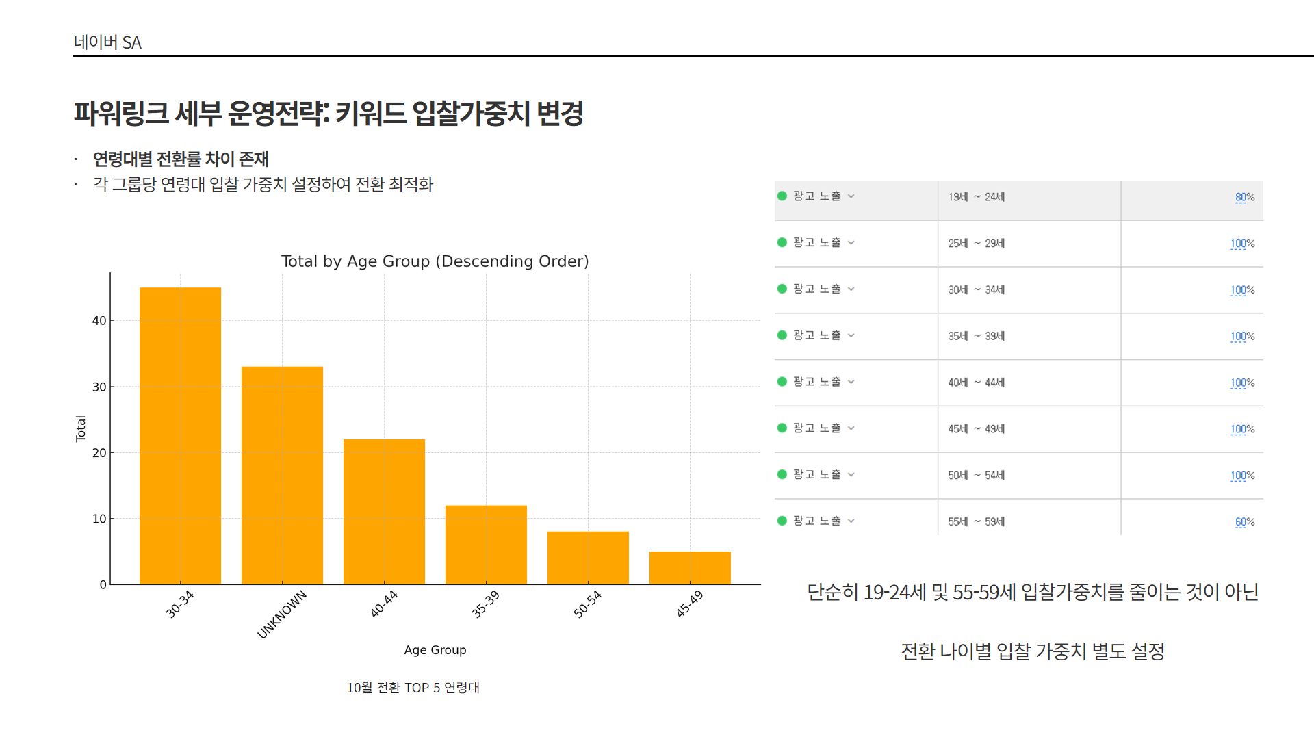Screen dimensions: 1314x739
Task: Click the UNKNOWN bar in the chart
Action: (282, 476)
